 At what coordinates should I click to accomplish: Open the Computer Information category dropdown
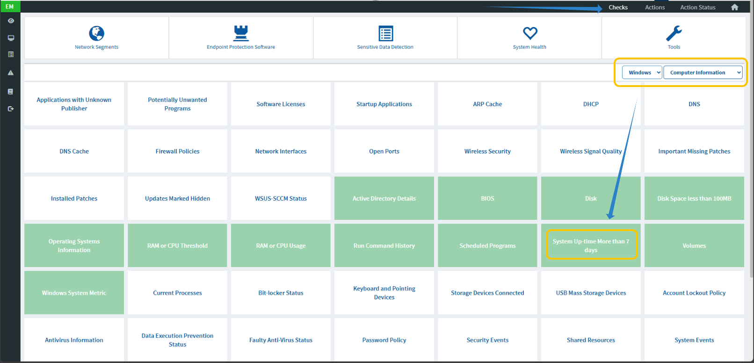pos(703,73)
